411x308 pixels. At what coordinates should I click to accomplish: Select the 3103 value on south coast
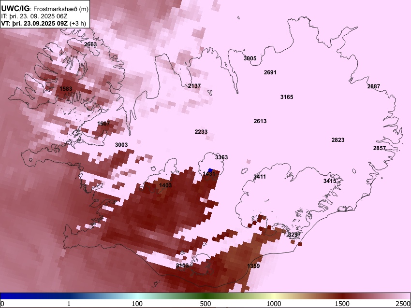pyautogui.click(x=182, y=266)
